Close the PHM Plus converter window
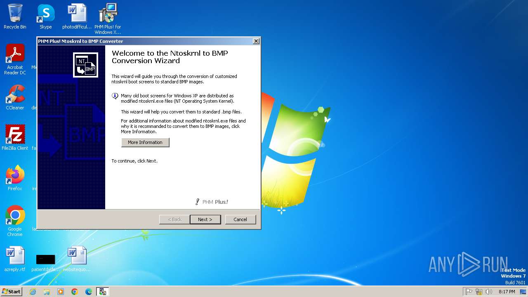 (256, 41)
